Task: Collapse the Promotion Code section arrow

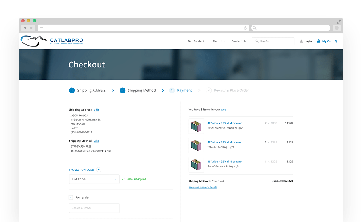Action: click(99, 170)
